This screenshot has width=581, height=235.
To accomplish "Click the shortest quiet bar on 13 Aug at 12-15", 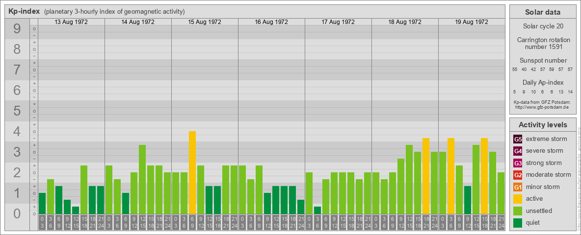I will point(76,210).
